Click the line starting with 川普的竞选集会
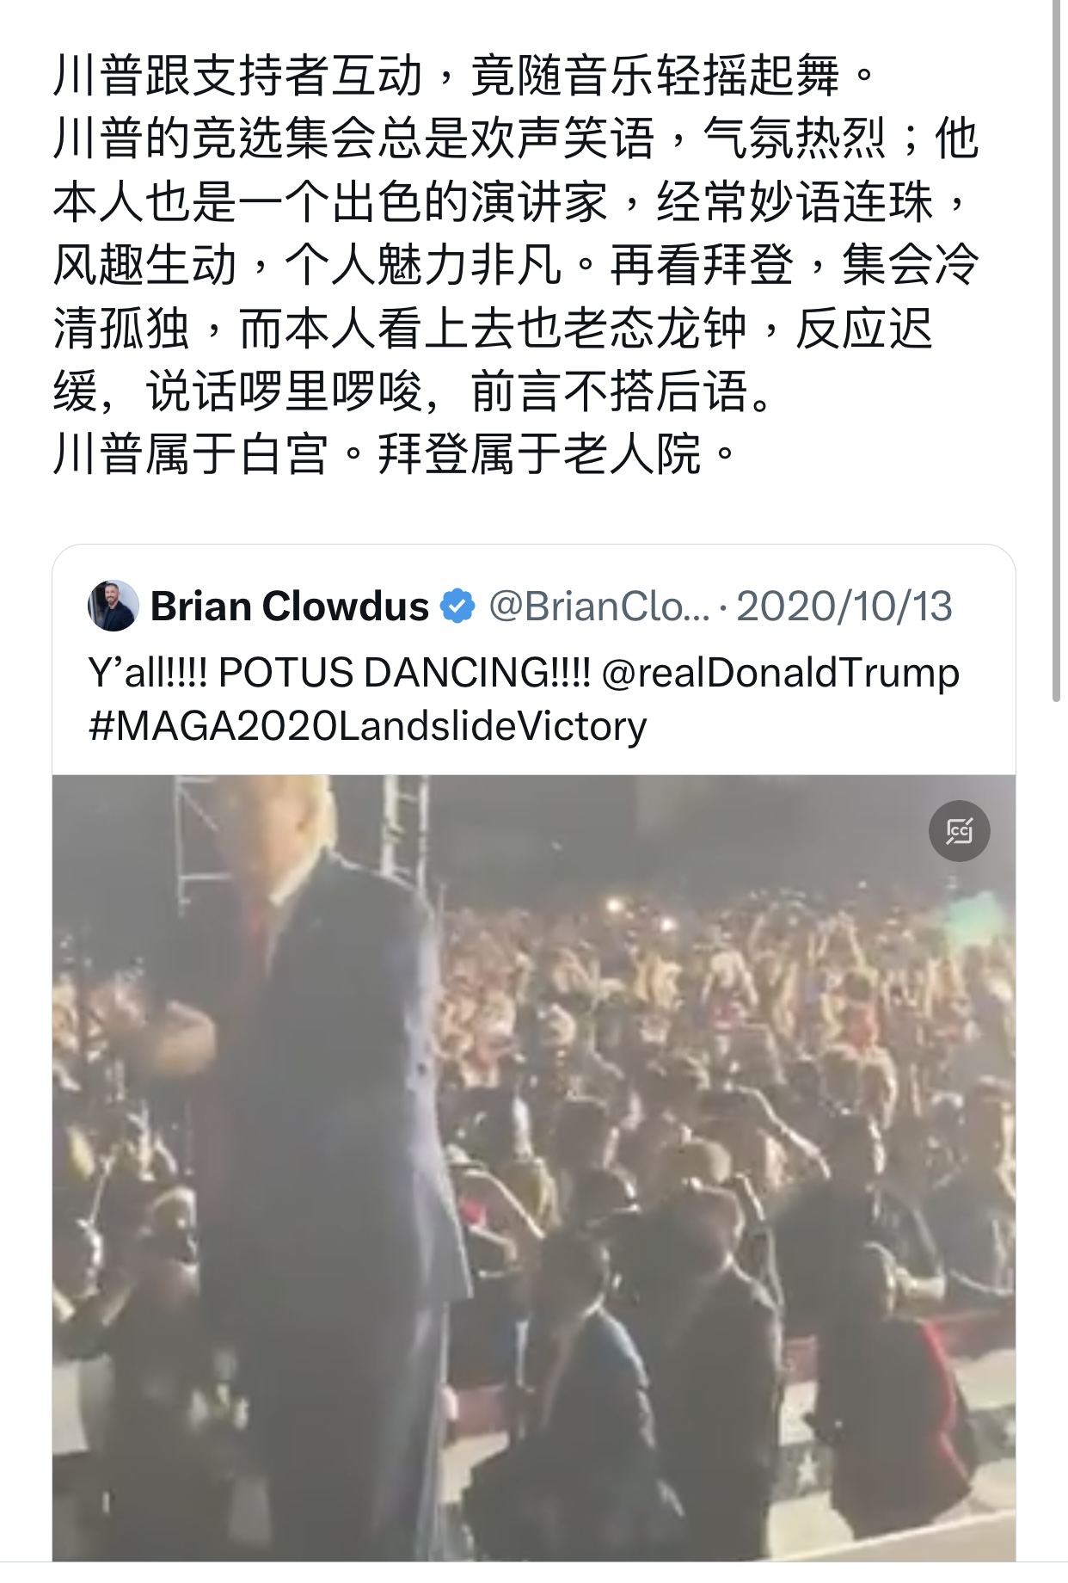This screenshot has width=1068, height=1583. 516,138
